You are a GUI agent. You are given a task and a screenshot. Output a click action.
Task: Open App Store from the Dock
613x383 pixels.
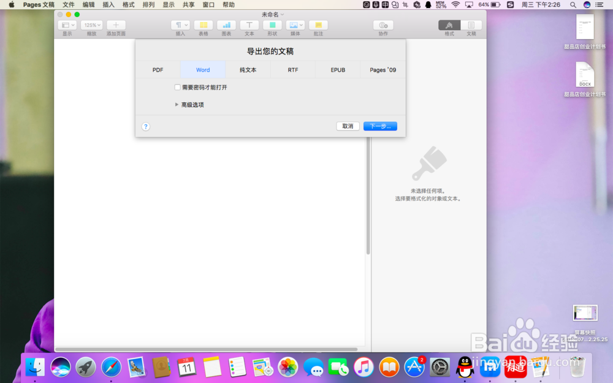coord(414,367)
